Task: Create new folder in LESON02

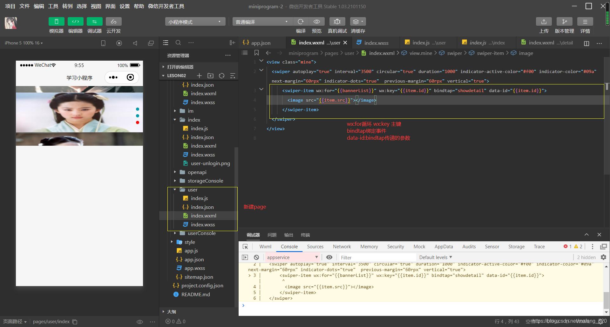Action: click(210, 76)
